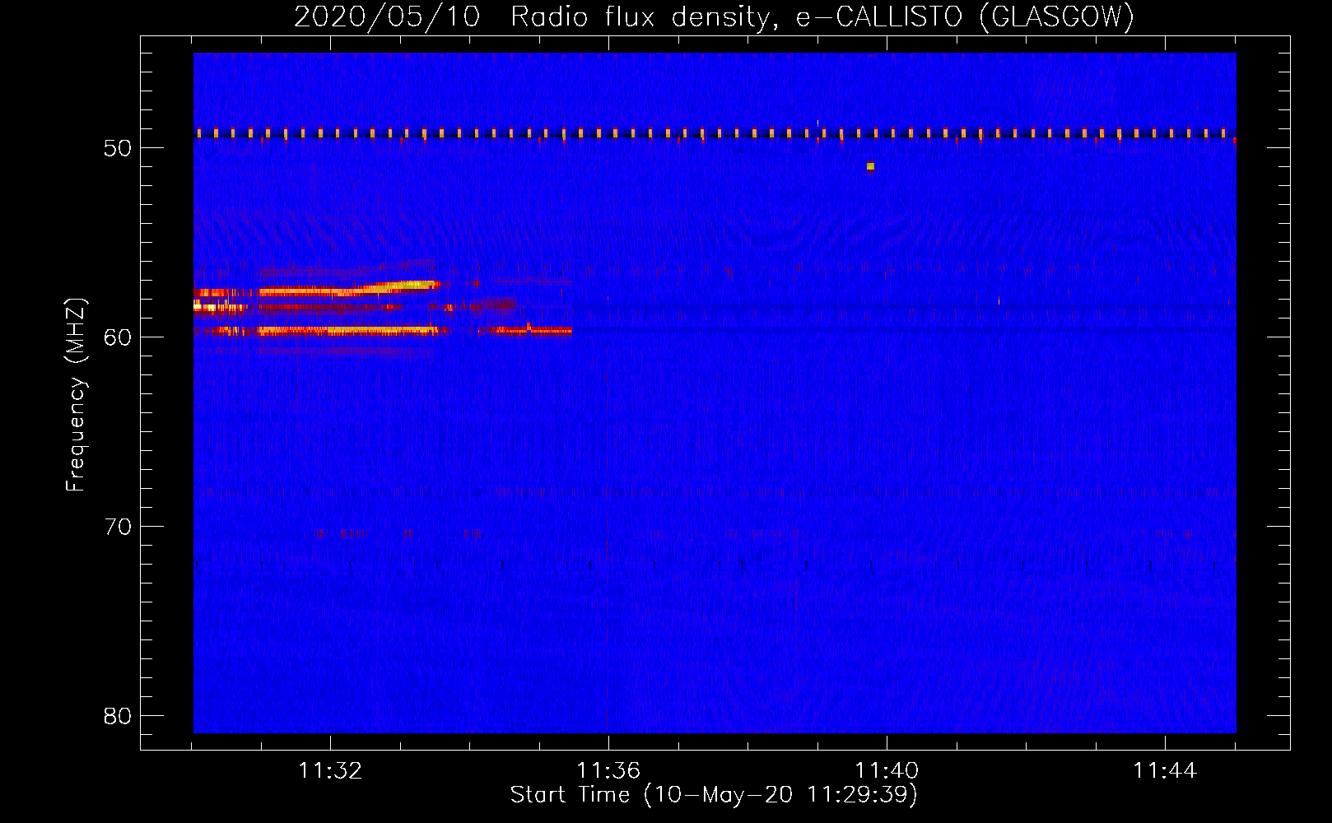This screenshot has width=1332, height=823.
Task: Click the 11:36 time tick label
Action: [x=608, y=770]
